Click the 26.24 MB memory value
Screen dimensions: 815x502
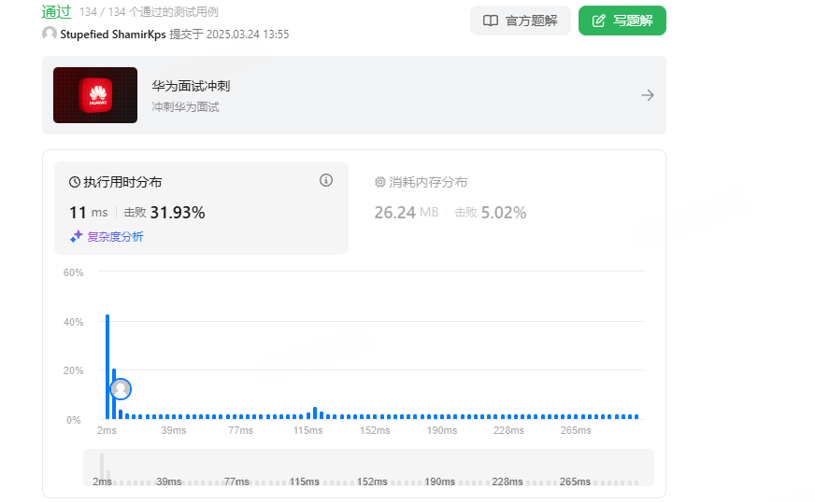407,213
